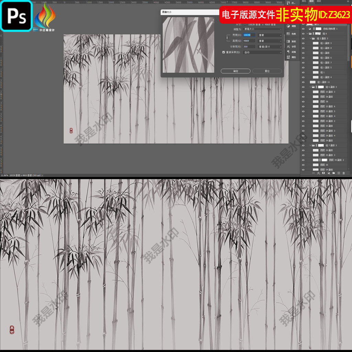Image resolution: width=352 pixels, height=352 pixels.
Task: Click the 11.96% zoom level in status bar
Action: [4, 176]
